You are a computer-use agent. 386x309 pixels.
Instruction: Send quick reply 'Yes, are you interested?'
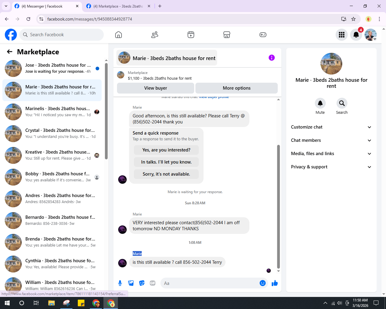point(166,150)
